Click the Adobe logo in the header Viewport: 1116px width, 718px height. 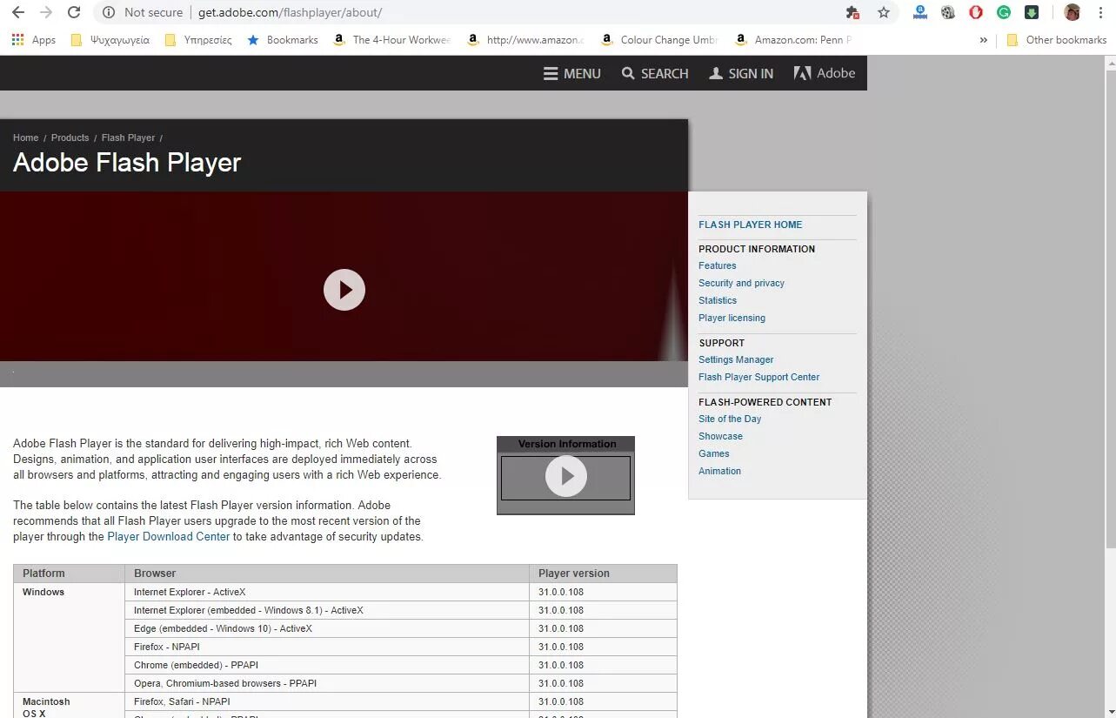coord(825,74)
